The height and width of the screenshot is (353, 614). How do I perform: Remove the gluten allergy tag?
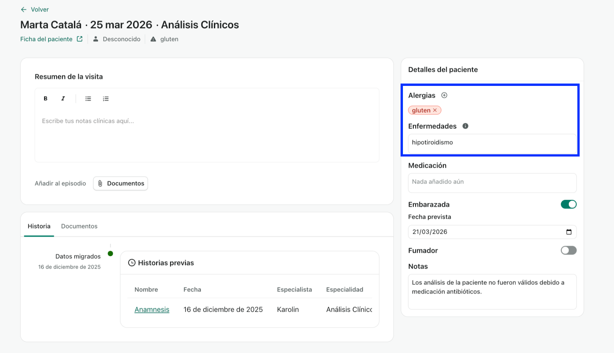[x=435, y=110]
